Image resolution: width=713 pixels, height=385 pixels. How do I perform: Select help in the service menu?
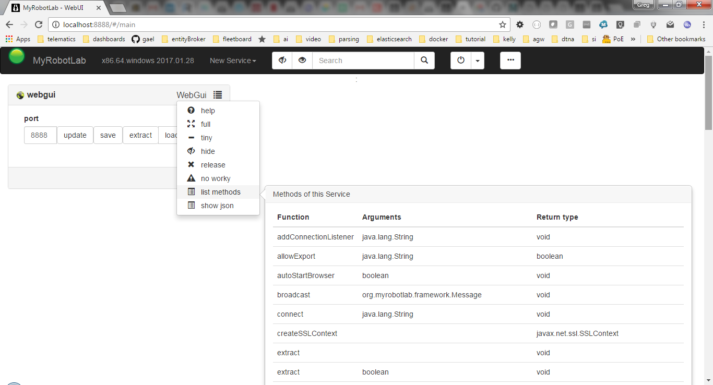pyautogui.click(x=218, y=111)
